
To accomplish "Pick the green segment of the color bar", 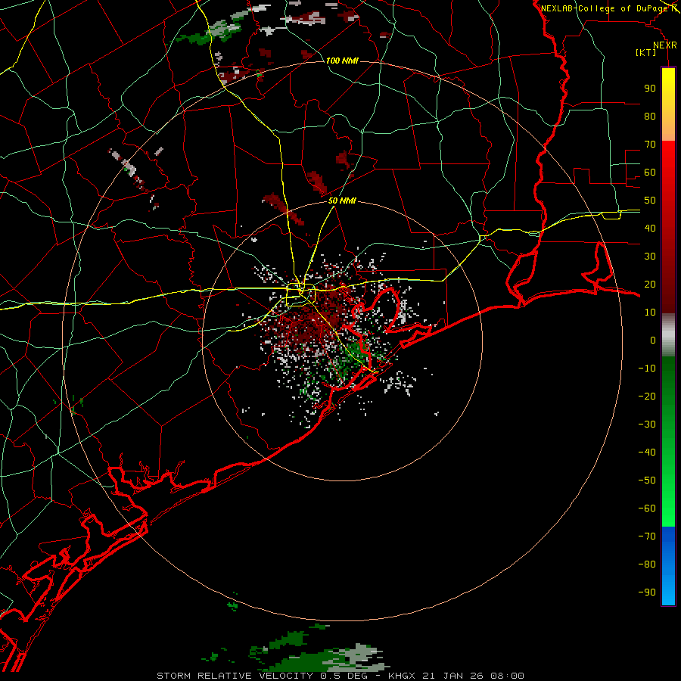I will click(668, 441).
